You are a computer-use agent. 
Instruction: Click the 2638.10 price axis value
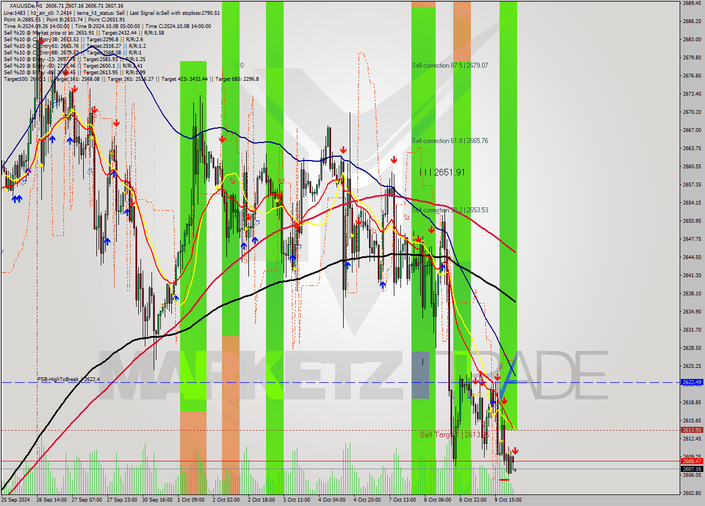point(692,294)
